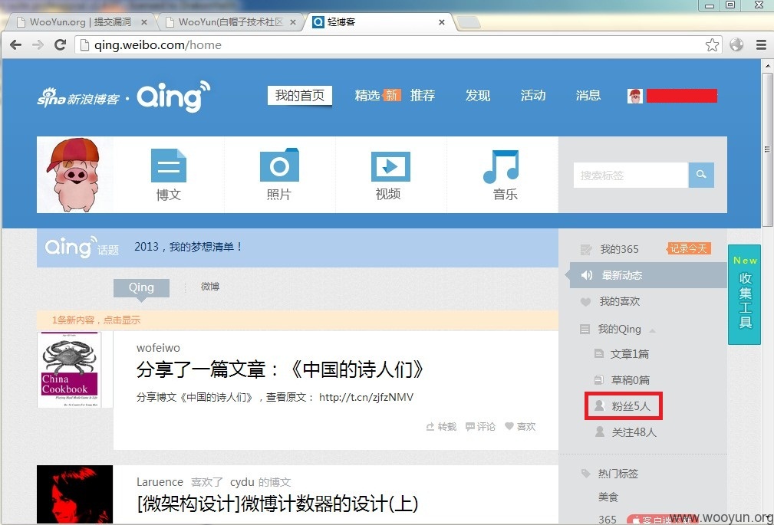
Task: Close the 轻博客 browser tab
Action: point(442,22)
